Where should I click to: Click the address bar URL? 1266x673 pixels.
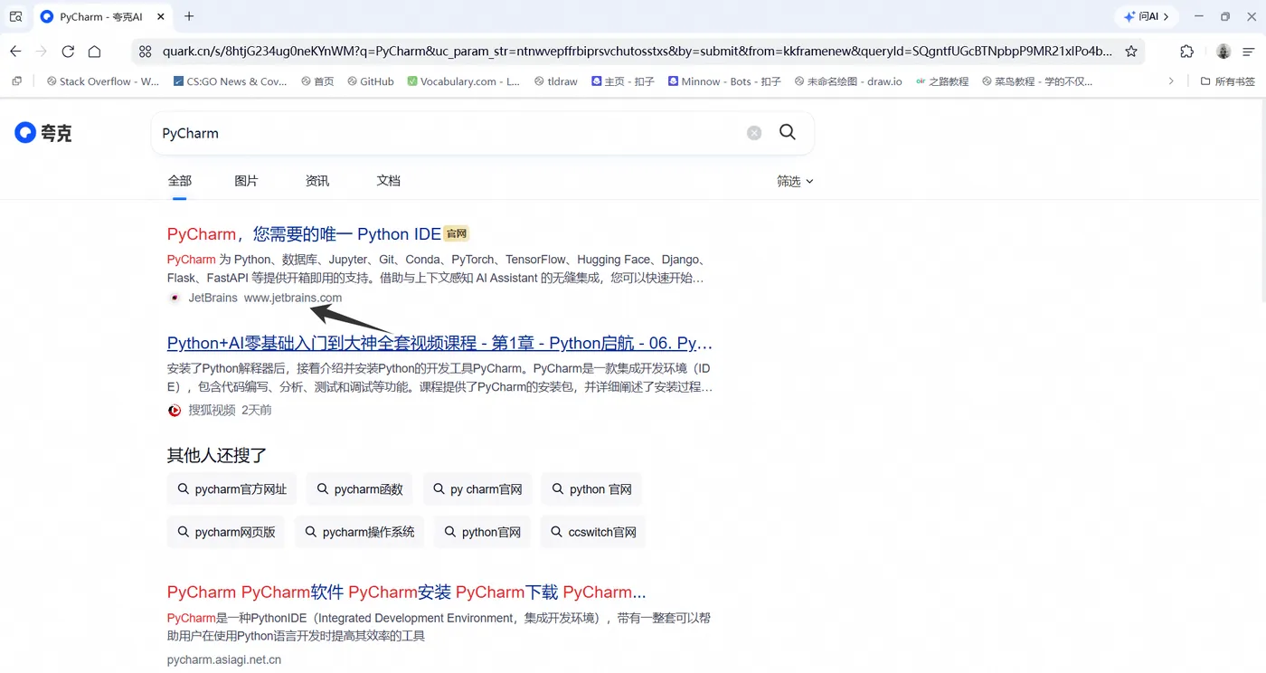(x=638, y=52)
